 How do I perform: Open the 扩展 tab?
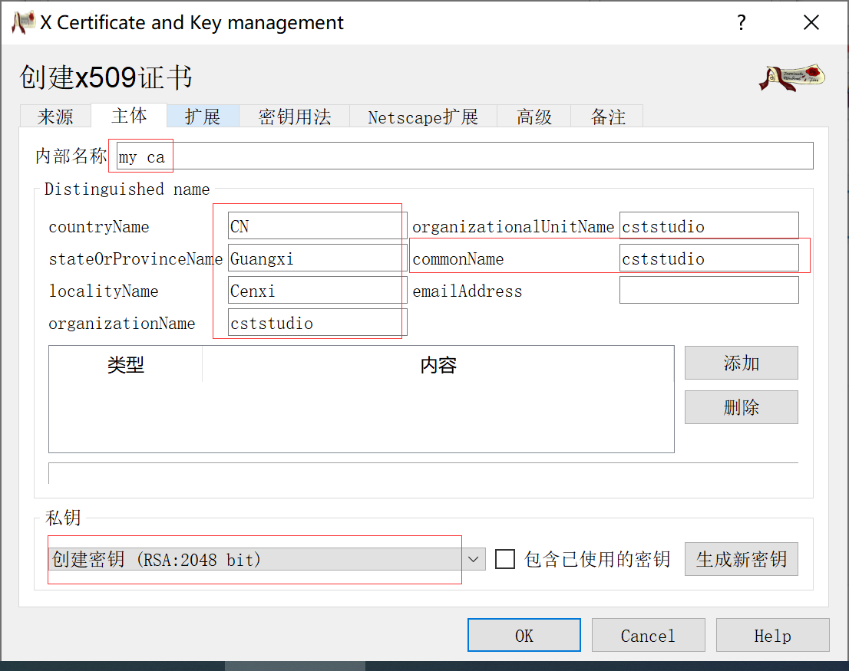(203, 117)
